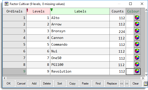Click the Sort button
Image resolution: width=148 pixels, height=90 pixels.
point(60,84)
